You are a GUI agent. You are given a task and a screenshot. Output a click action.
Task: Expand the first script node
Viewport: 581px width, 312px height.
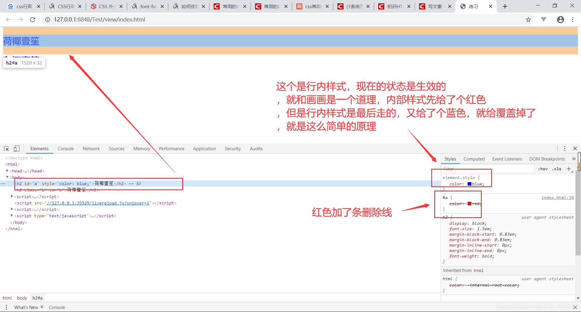click(x=12, y=196)
